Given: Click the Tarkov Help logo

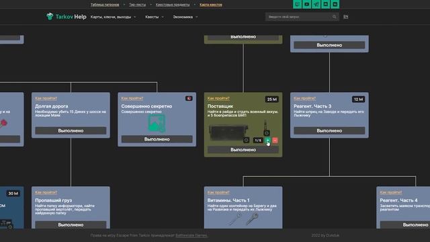Looking at the screenshot, I should 67,17.
